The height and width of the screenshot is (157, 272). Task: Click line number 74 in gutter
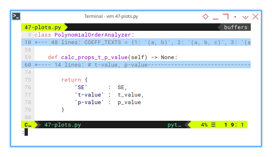pyautogui.click(x=28, y=72)
